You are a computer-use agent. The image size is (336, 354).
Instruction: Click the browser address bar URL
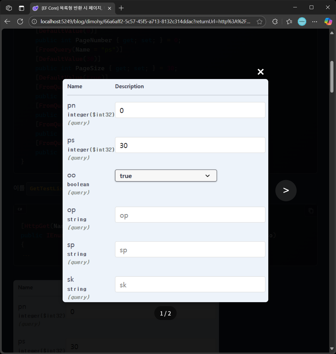click(145, 22)
